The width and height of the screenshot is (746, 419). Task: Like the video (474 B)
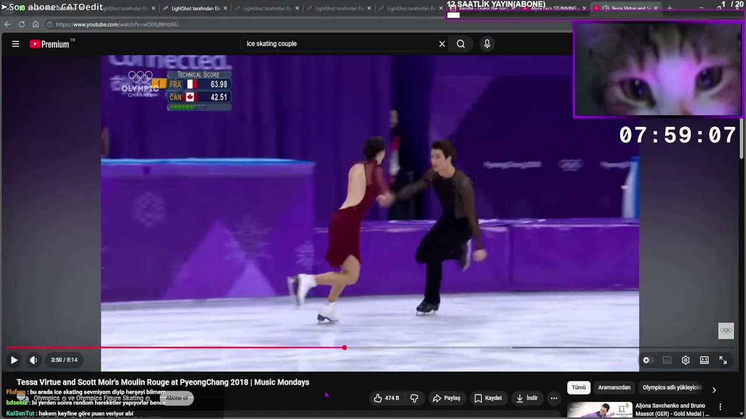point(386,398)
